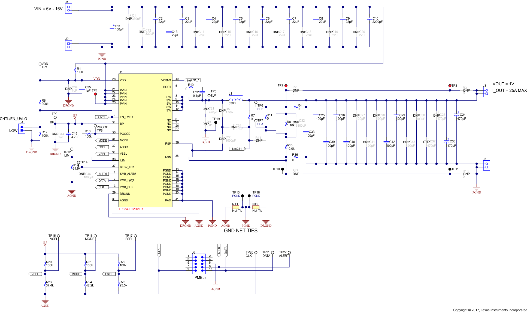Screen dimensions: 527x312
Task: Click the 'VIN = 6V - 16V' label
Action: pyautogui.click(x=49, y=9)
